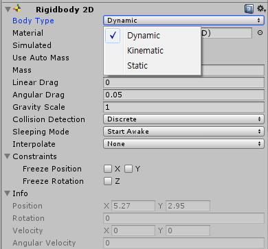This screenshot has height=249, width=268.
Task: Open the Interpolate dropdown
Action: coord(183,144)
